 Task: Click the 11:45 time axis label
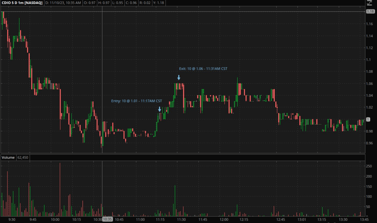pos(203,219)
